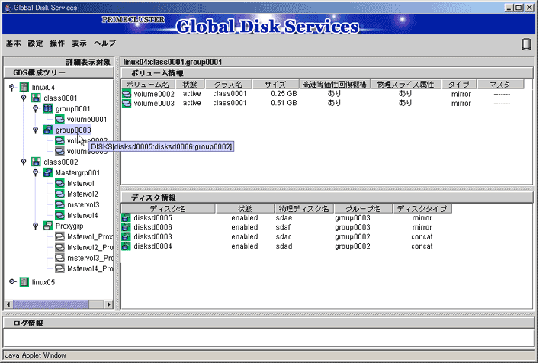
Task: Collapse the Proxygrp tree expander
Action: pyautogui.click(x=35, y=226)
